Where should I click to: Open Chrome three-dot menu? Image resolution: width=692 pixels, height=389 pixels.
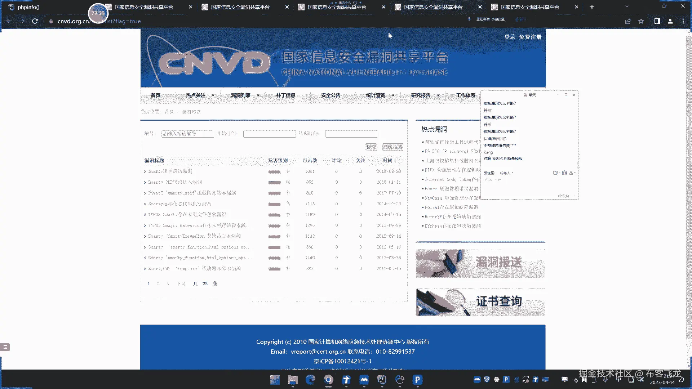coord(683,21)
